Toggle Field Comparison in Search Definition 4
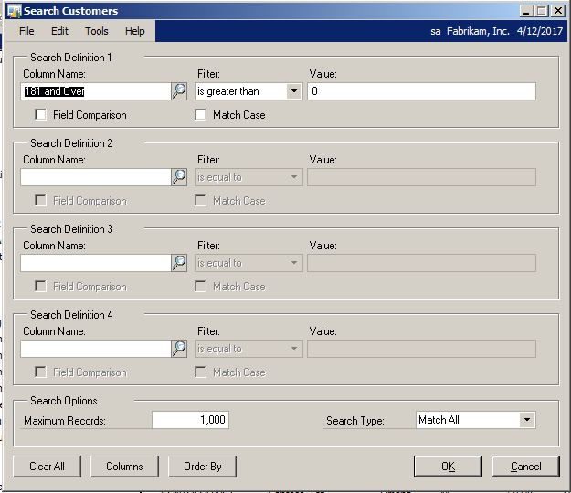Screen dimensions: 571x493 coord(40,372)
